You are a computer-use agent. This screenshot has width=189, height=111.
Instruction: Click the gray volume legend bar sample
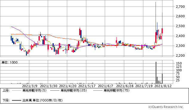pyautogui.click(x=16, y=100)
